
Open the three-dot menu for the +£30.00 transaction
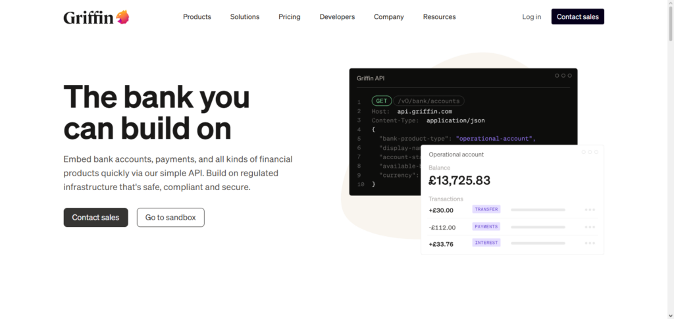tap(590, 210)
